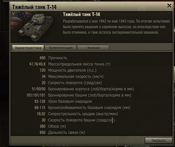175x147 pixels.
Task: Click the Закрыть button
Action: coord(158,140)
